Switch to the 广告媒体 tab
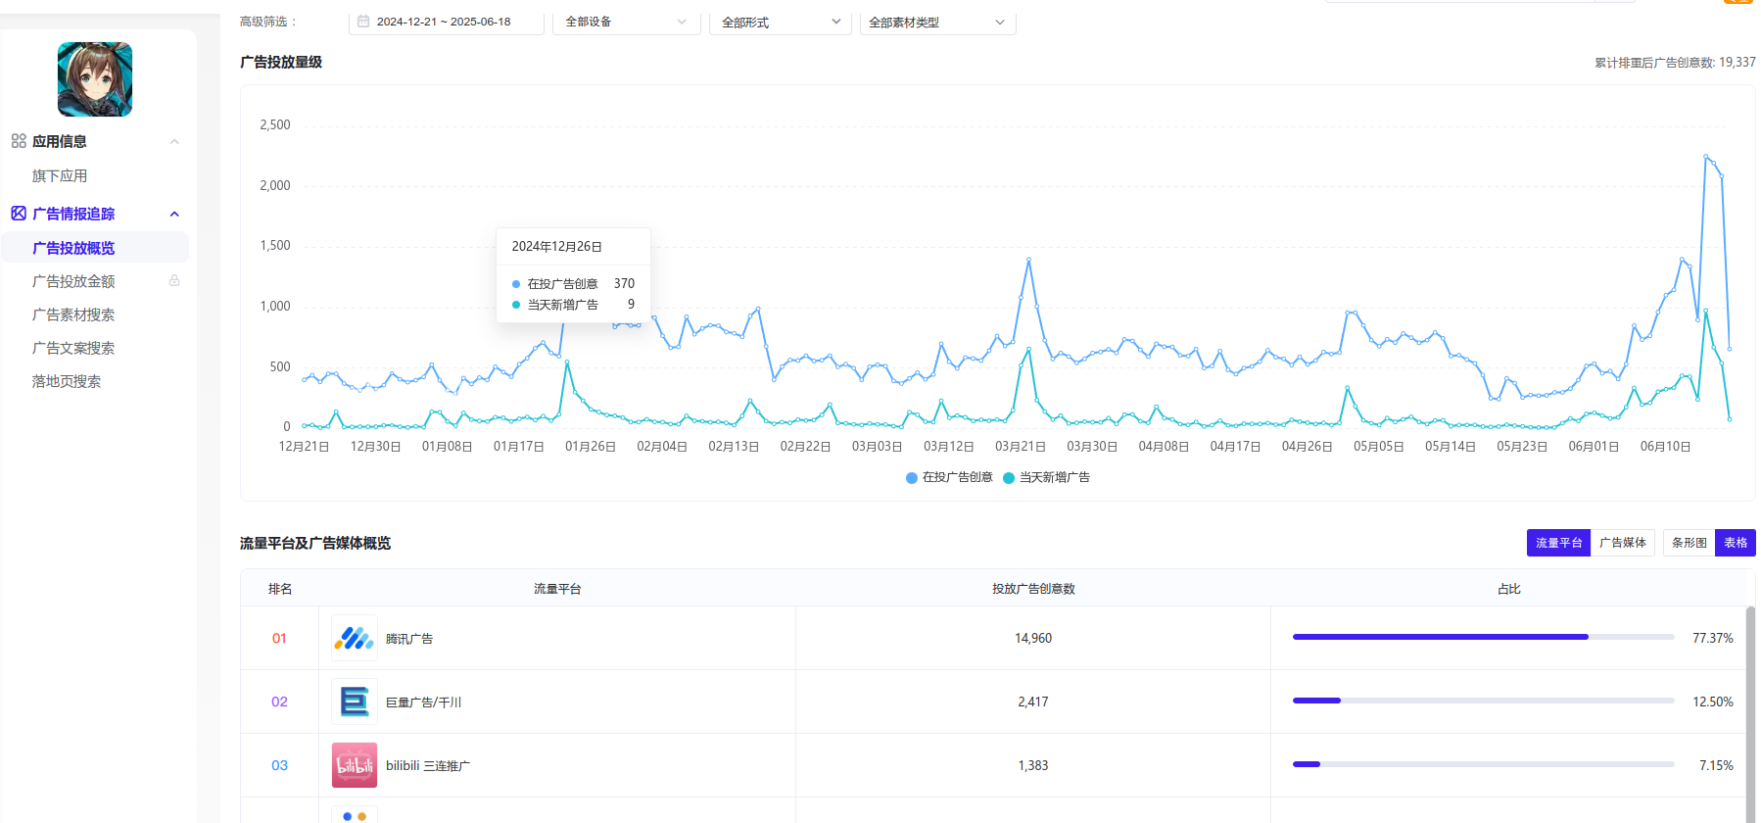This screenshot has width=1761, height=823. pyautogui.click(x=1623, y=543)
